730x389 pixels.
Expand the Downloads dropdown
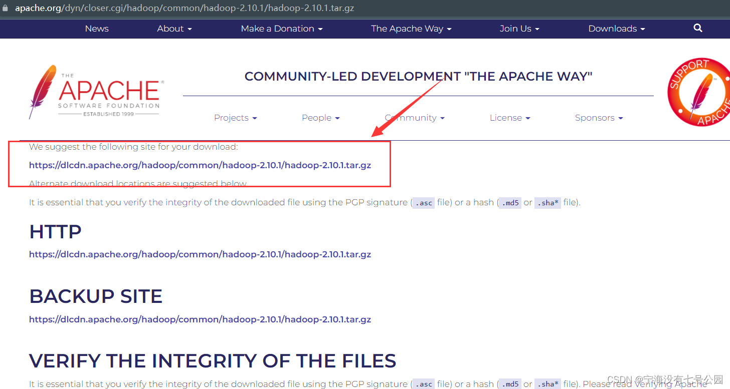(x=617, y=29)
